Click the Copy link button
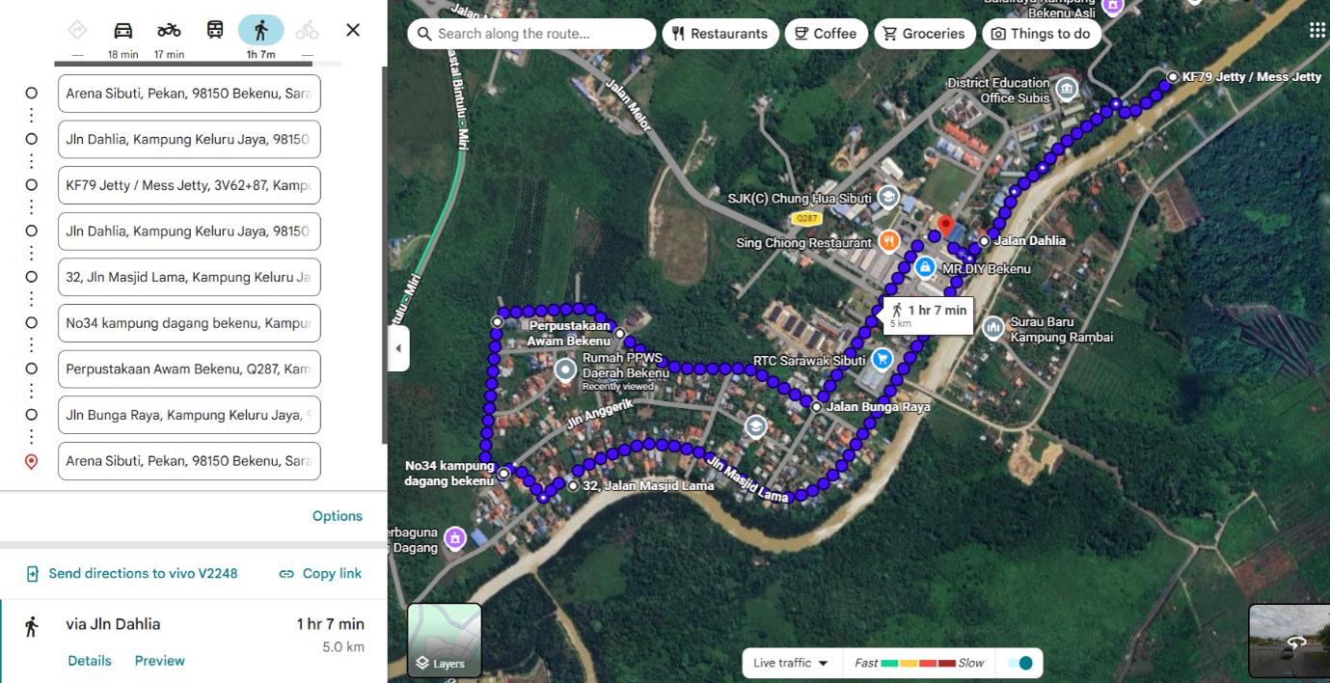 tap(320, 574)
